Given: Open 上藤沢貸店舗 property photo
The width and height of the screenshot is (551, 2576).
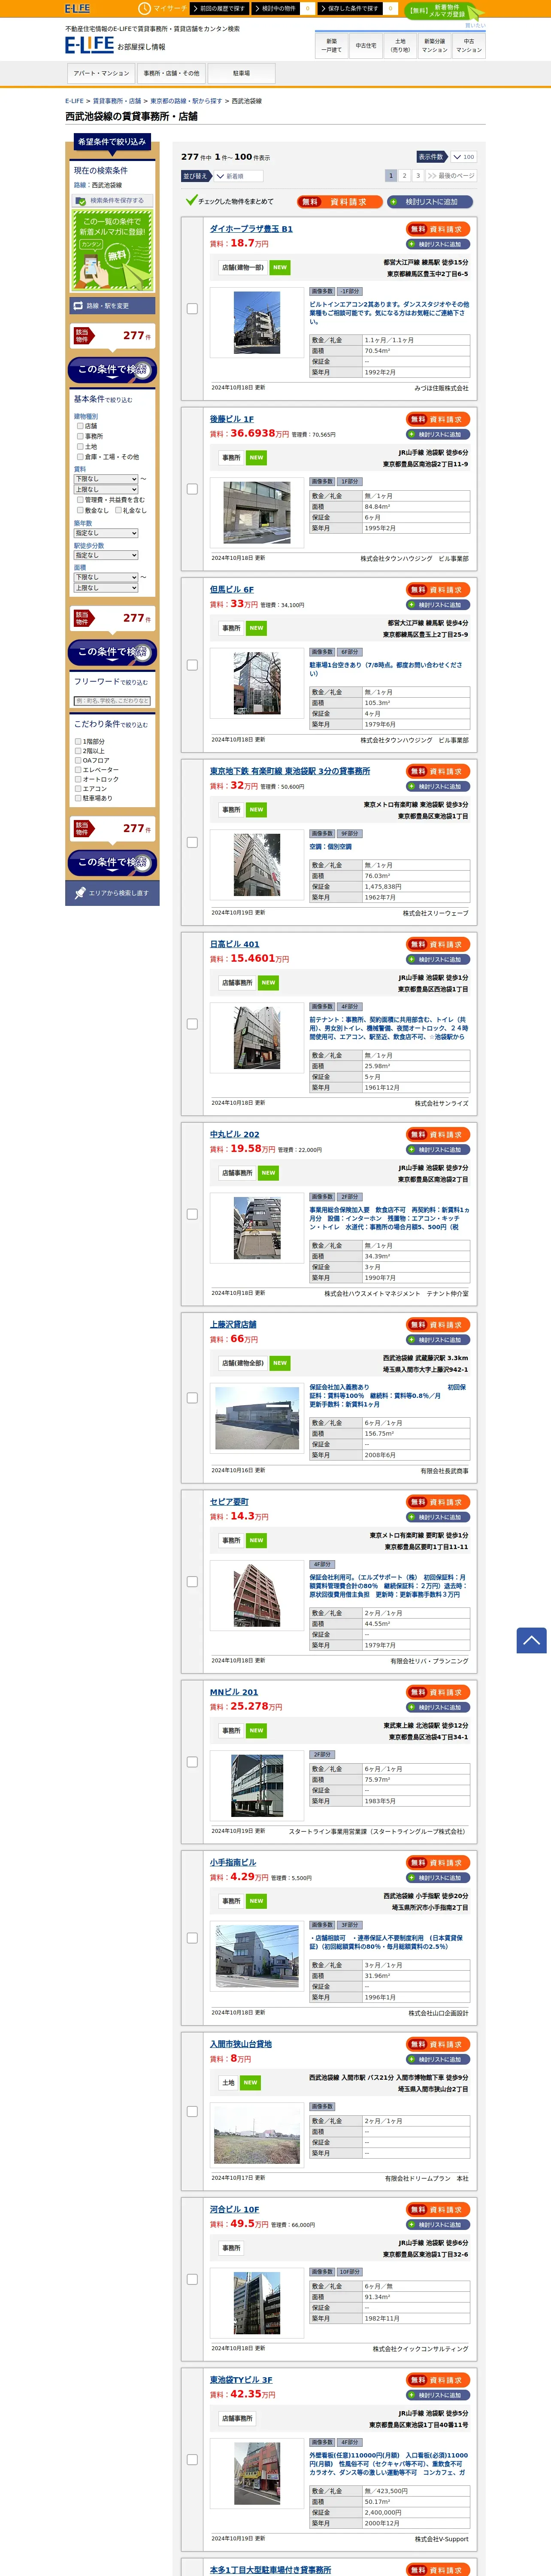Looking at the screenshot, I should 257,1418.
